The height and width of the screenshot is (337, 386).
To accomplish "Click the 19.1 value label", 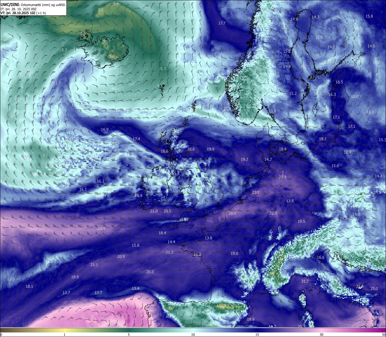I will 323,139.
